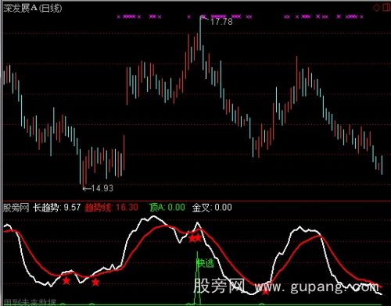Click the red window-split icon beside the diamond
The height and width of the screenshot is (306, 391).
tap(386, 8)
